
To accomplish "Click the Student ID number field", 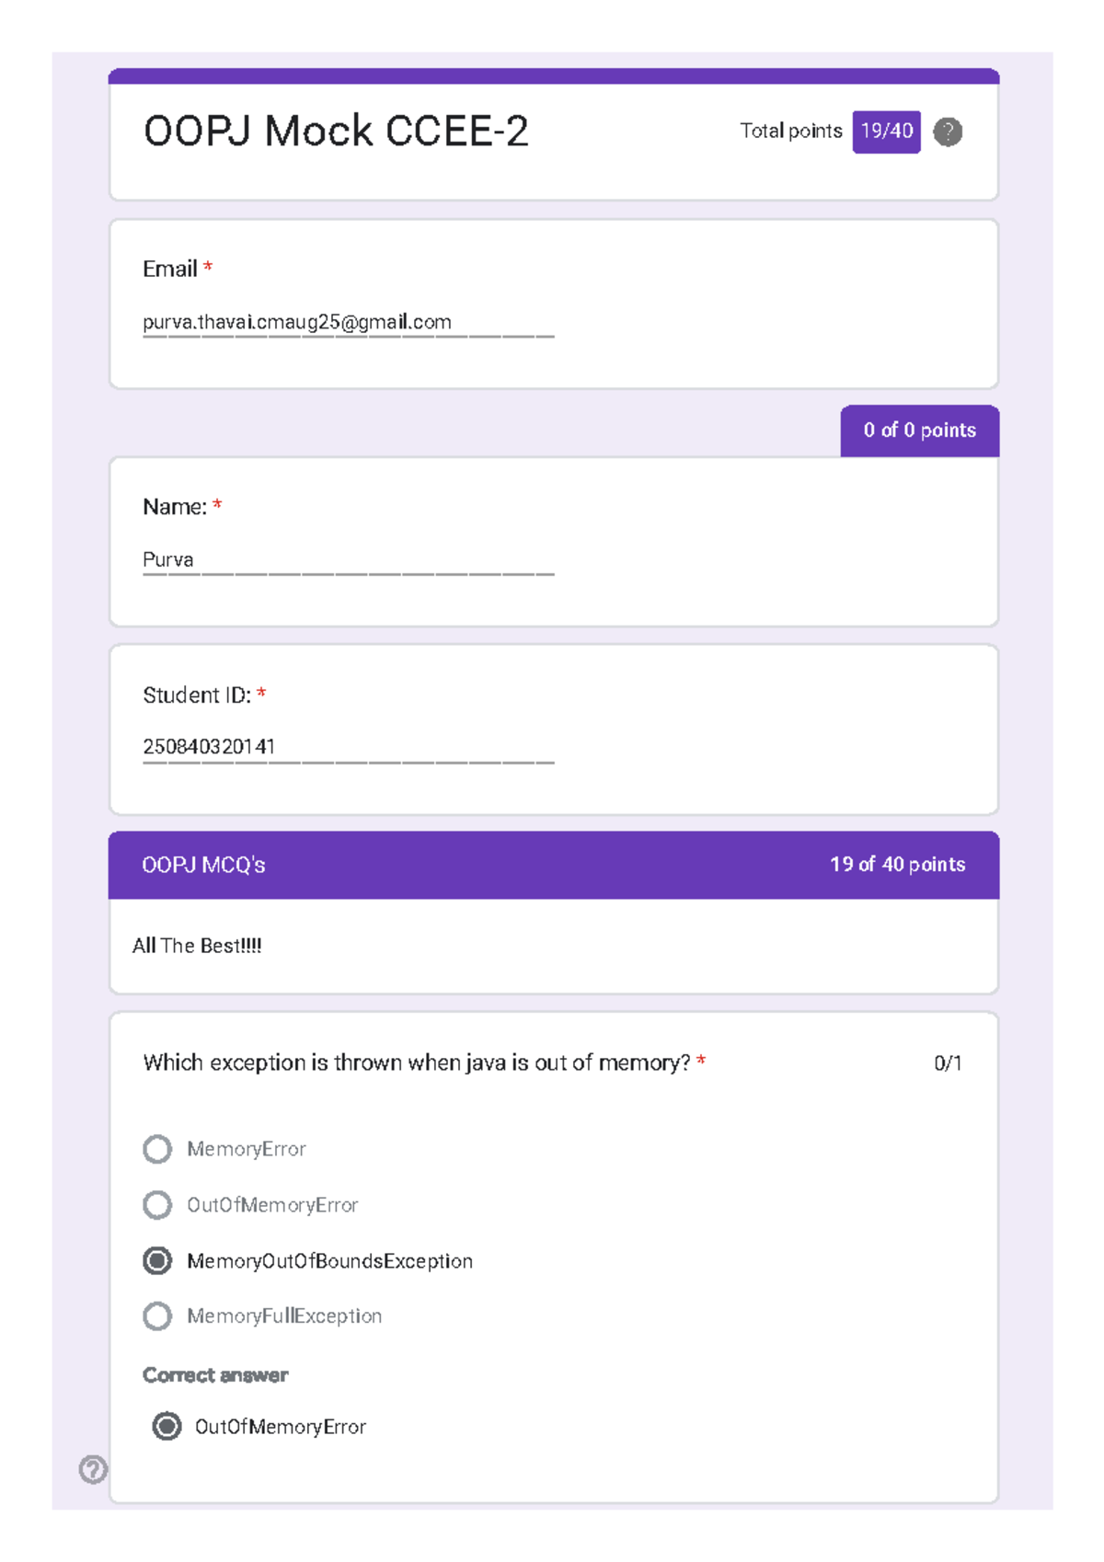I will tap(348, 746).
